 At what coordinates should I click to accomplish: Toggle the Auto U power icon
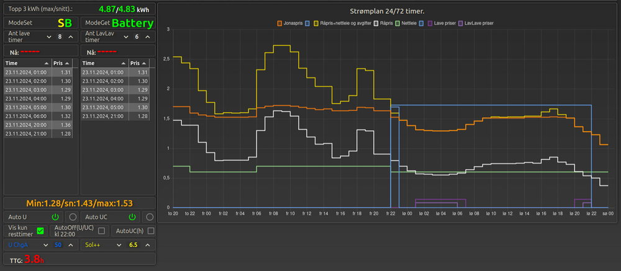click(x=55, y=217)
